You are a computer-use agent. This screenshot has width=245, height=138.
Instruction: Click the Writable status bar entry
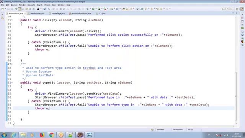160,130
